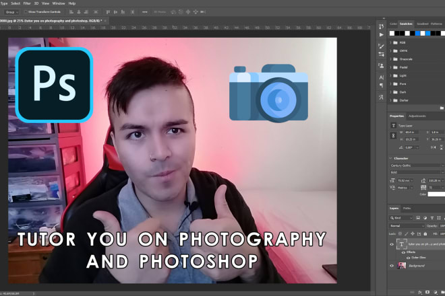Image resolution: width=445 pixels, height=296 pixels.
Task: Open the History panel icon in the dock
Action: [381, 26]
